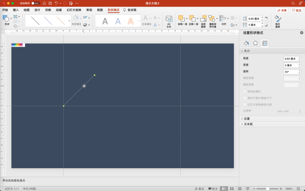Toggle the 批注 button in status bar
Screen dimensions: 305x191
[213, 189]
